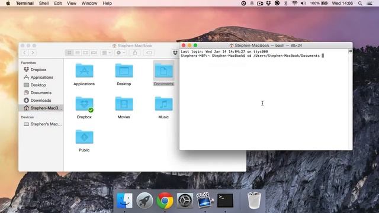This screenshot has width=379, height=213.
Task: Open the Wi-Fi status menu
Action: tap(294, 3)
